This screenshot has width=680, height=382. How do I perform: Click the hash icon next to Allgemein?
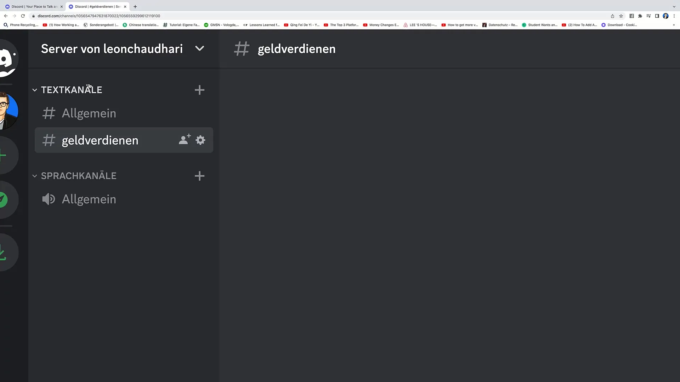click(48, 113)
